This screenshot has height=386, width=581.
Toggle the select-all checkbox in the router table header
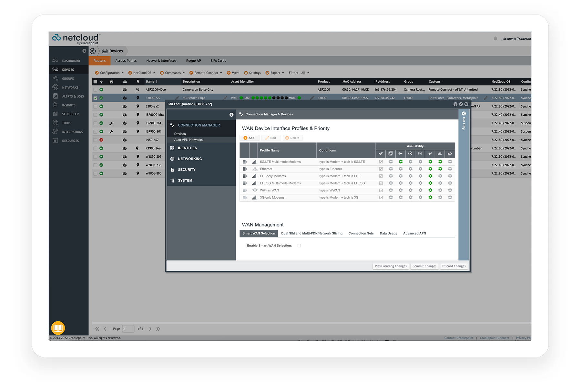[x=95, y=81]
